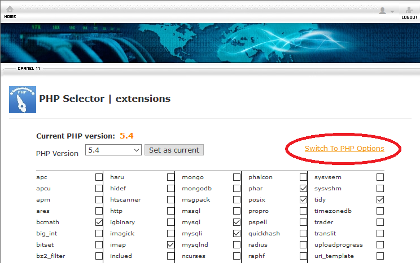Screen dimensions: 420x263
Task: Enable the propro extension checkbox
Action: (x=303, y=211)
